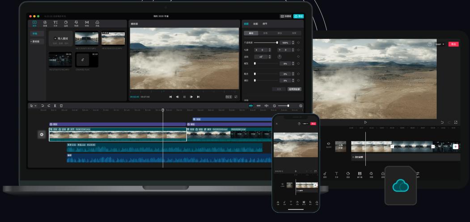Screen dimensions: 470x222
Task: Select the Audio tab in laptop toolbar
Action: tap(45, 23)
